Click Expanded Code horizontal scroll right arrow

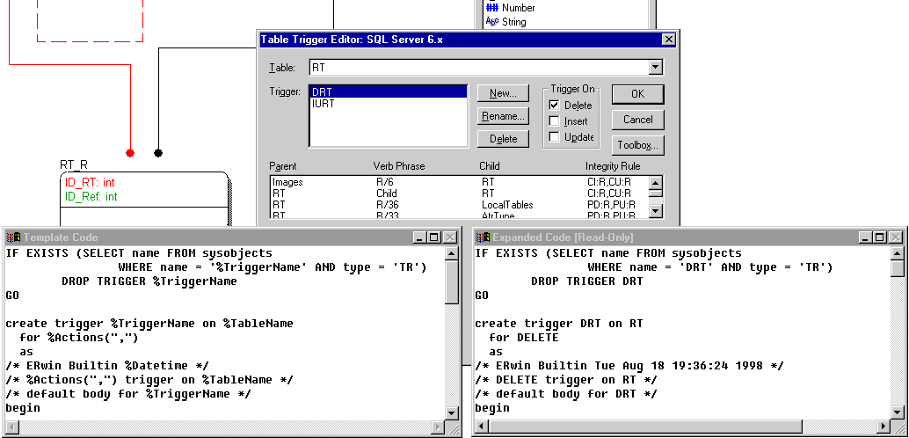coord(884,427)
